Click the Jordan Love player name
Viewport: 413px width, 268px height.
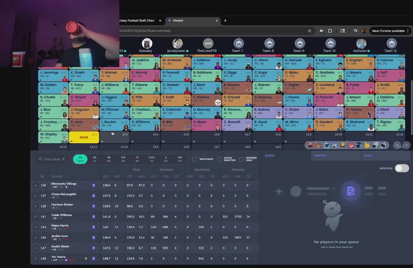point(60,236)
